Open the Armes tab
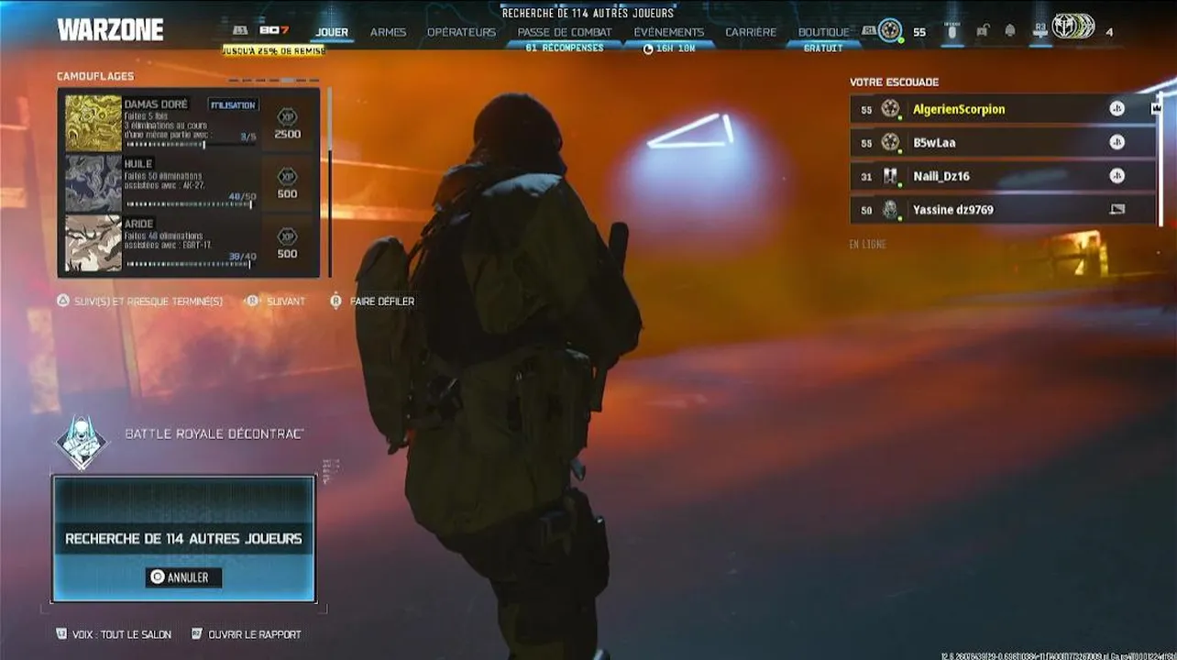The width and height of the screenshot is (1177, 660). coord(388,32)
